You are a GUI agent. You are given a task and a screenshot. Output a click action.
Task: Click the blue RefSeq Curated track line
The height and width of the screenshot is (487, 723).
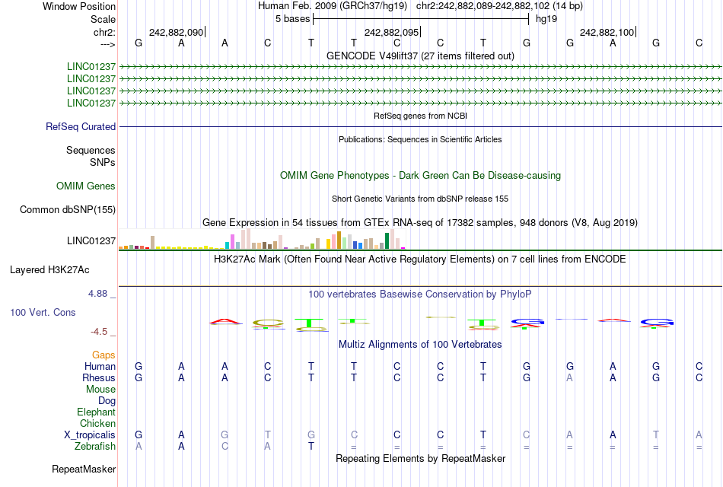click(x=420, y=126)
